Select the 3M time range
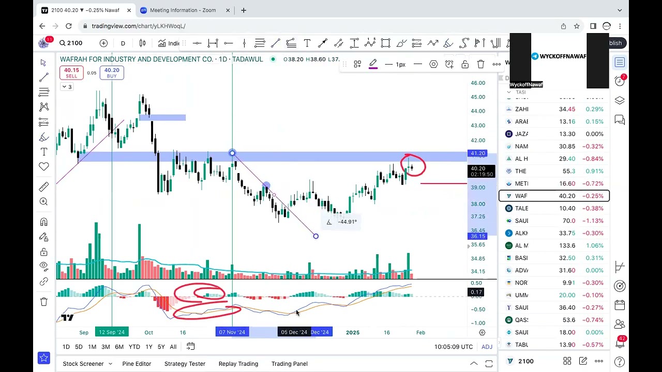The width and height of the screenshot is (662, 372). coord(106,347)
